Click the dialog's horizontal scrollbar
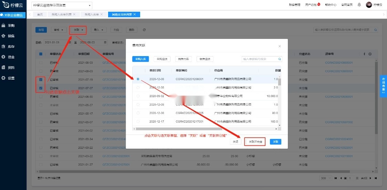Viewport: 387px width, 190px height. coord(207,129)
